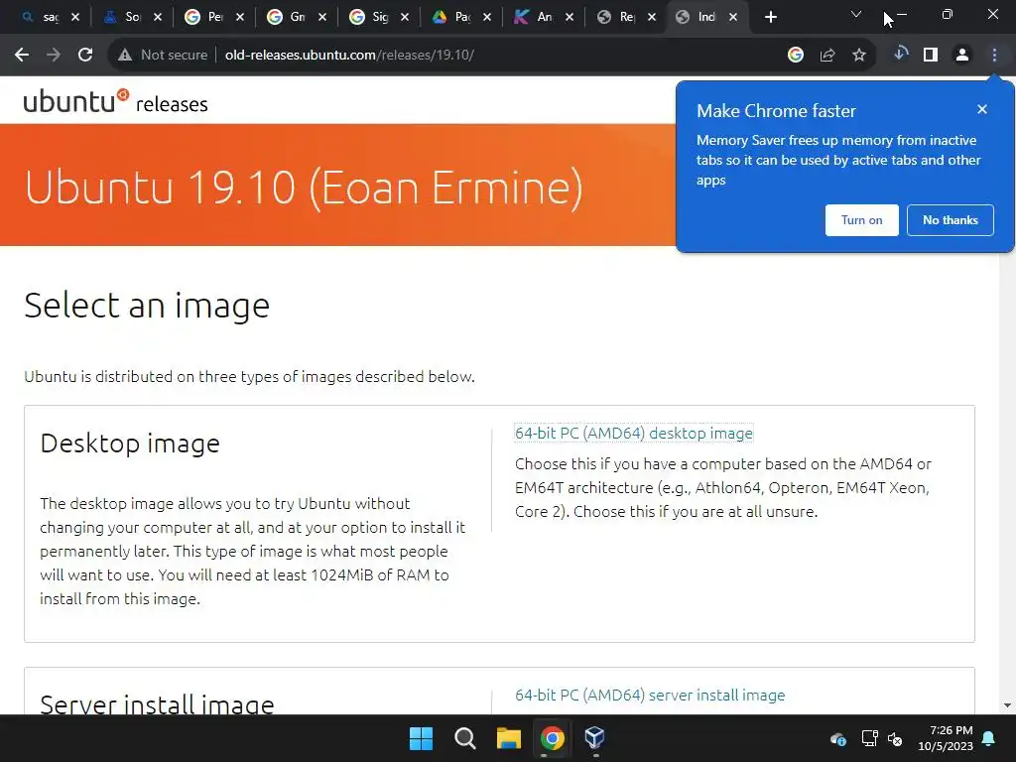The image size is (1016, 762).
Task: Open File Explorer from taskbar
Action: pyautogui.click(x=509, y=738)
